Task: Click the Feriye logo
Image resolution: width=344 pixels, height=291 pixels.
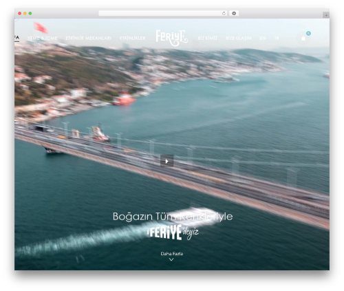Action: [172, 38]
